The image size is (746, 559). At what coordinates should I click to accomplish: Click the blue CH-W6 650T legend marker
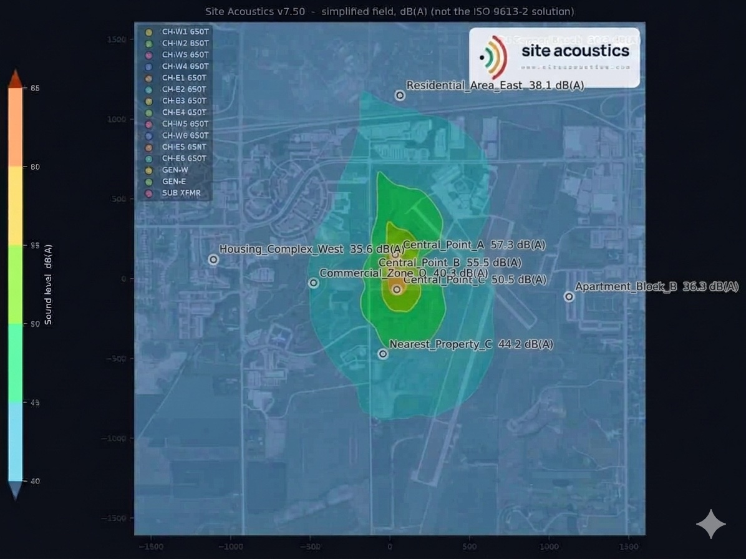149,136
